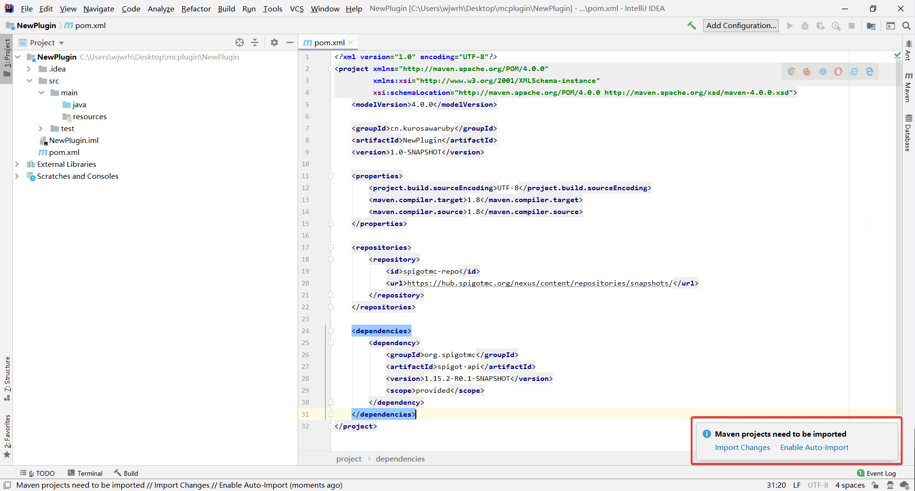The image size is (915, 491).
Task: Open Project Structure icon in toolbar
Action: [x=871, y=26]
